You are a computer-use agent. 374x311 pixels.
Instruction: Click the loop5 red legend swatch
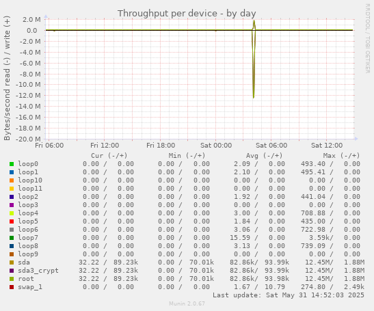[12, 221]
